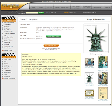Image resolution: width=112 pixels, height=106 pixels.
Task: Click the bullet icon beside Living Room
Action: pyautogui.click(x=3, y=59)
